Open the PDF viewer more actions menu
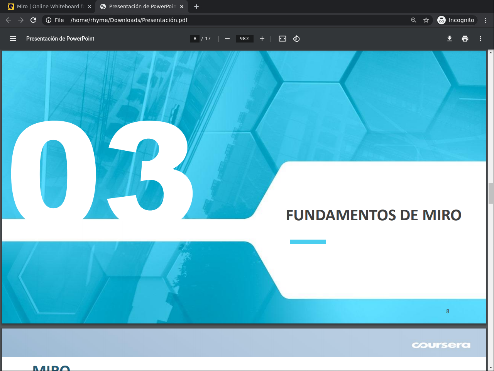 [480, 39]
